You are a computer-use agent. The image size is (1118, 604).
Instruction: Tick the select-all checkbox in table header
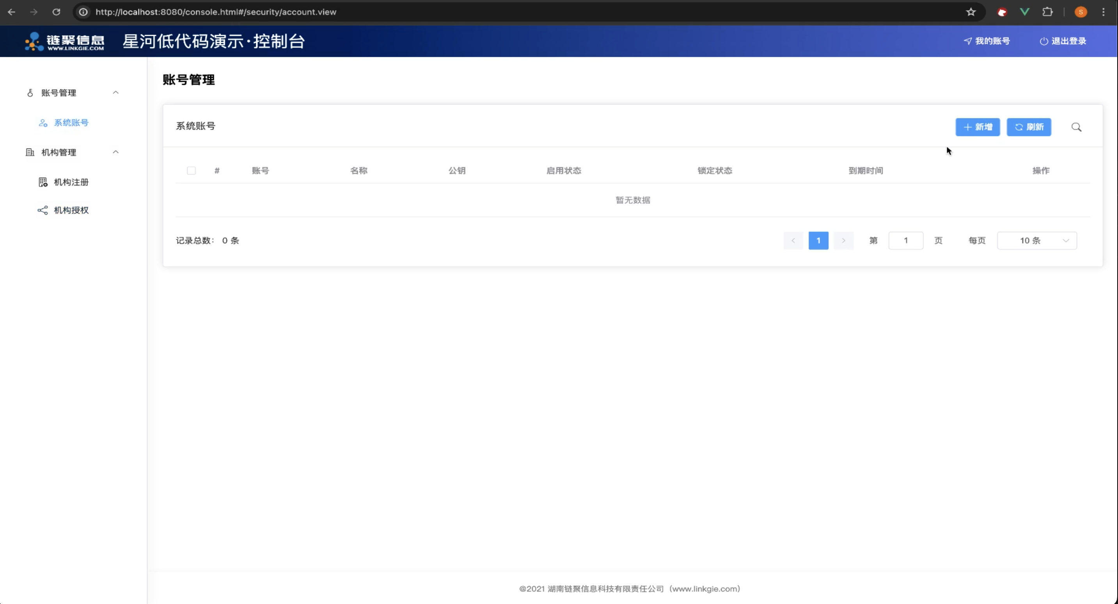point(192,170)
